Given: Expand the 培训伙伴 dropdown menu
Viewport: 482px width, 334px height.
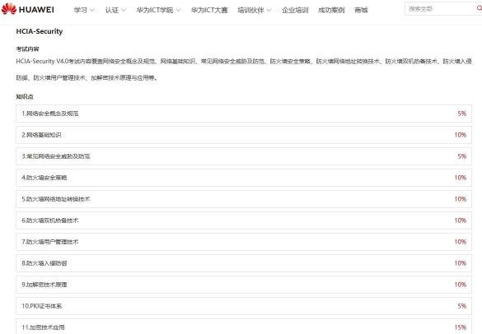Looking at the screenshot, I should click(255, 10).
